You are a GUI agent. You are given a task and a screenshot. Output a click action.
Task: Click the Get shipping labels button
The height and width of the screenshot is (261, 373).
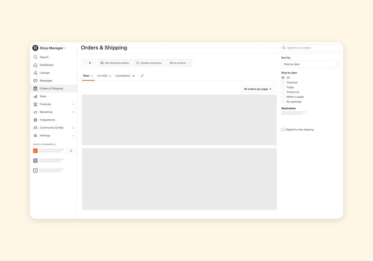(x=115, y=63)
